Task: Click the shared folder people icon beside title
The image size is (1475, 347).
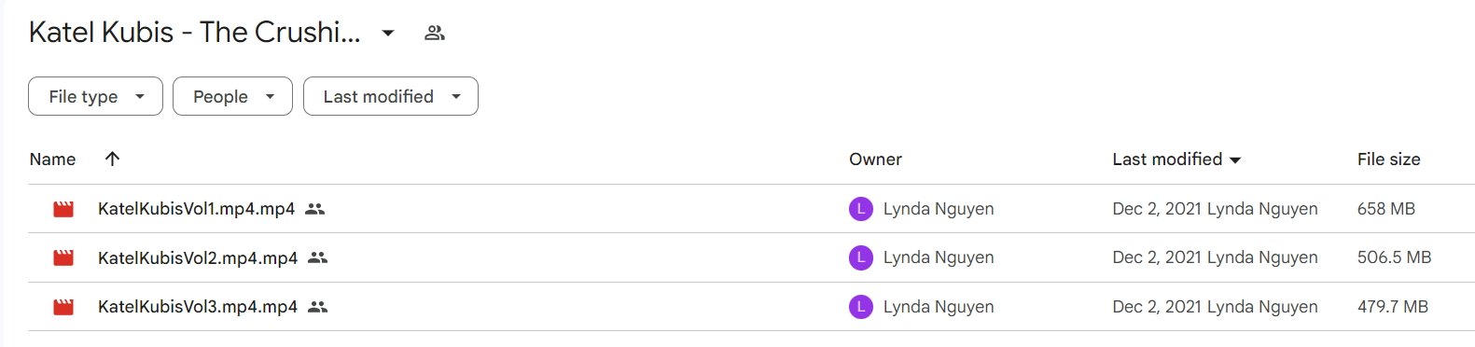Action: pos(434,33)
